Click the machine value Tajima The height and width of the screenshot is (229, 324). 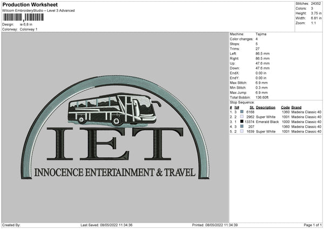point(261,34)
